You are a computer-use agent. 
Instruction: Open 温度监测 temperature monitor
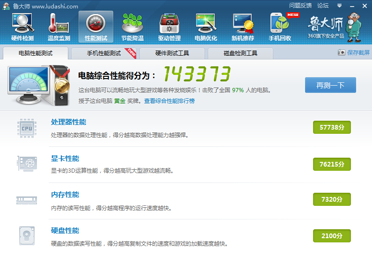59,27
